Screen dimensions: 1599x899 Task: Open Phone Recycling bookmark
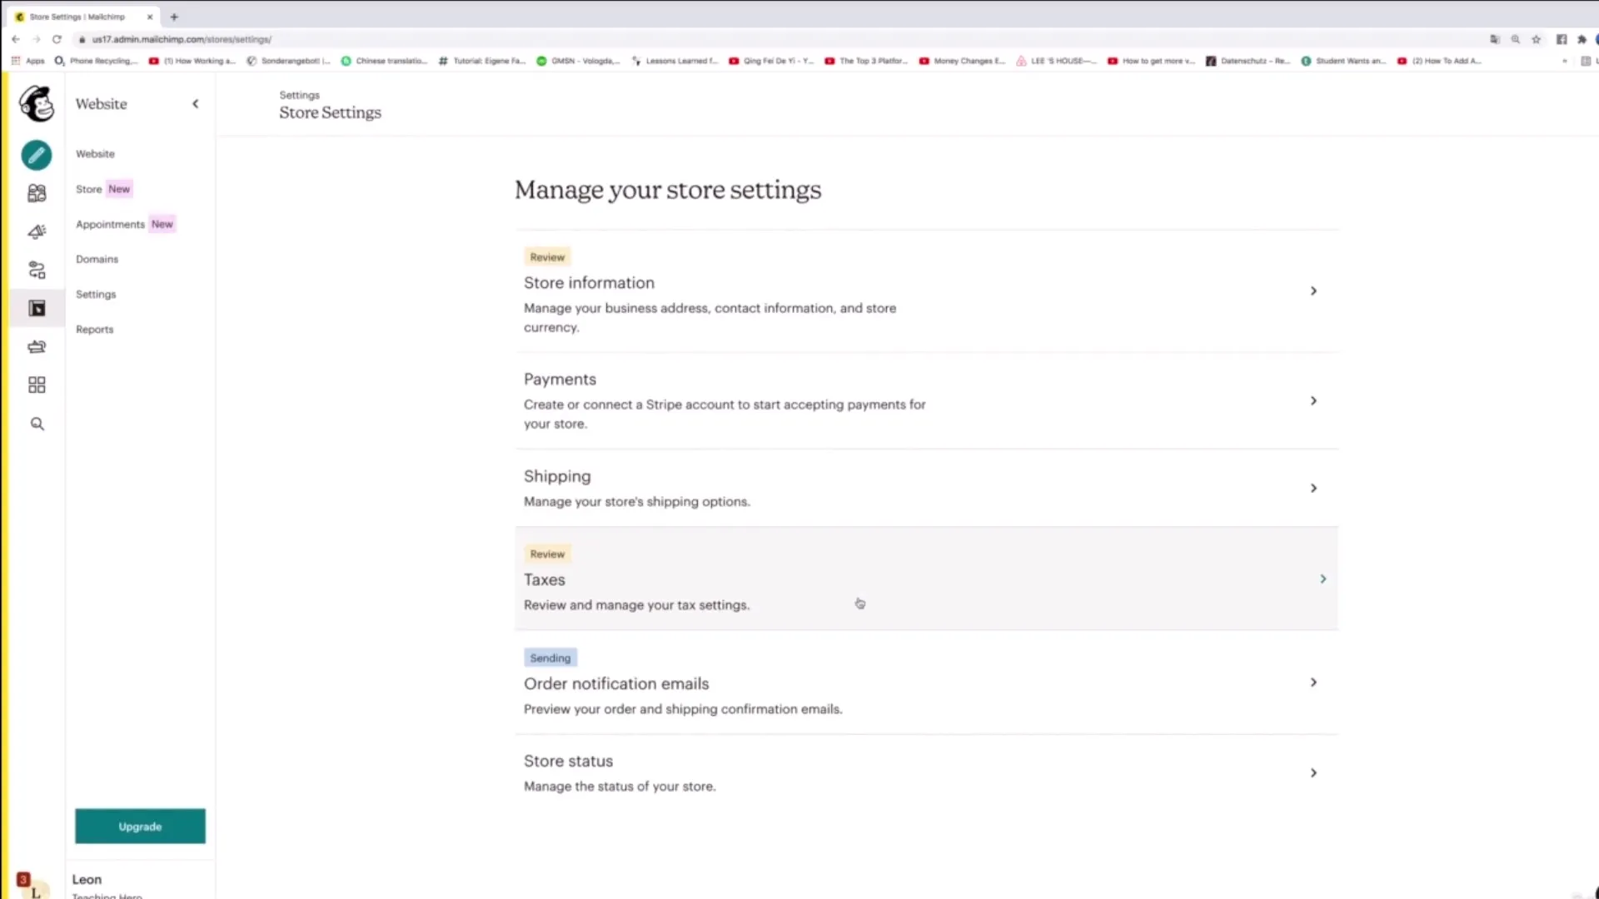pyautogui.click(x=96, y=61)
